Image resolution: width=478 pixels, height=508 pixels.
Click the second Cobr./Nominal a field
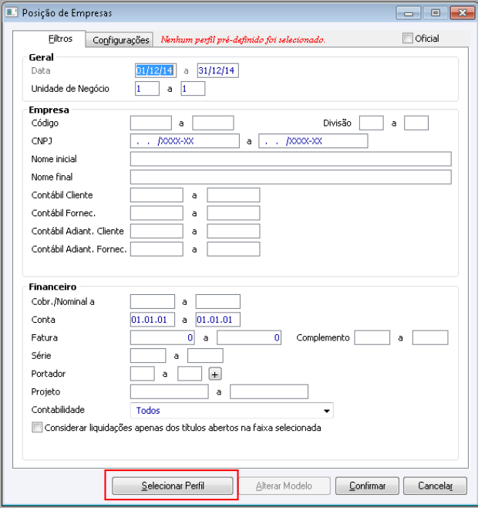pos(218,302)
